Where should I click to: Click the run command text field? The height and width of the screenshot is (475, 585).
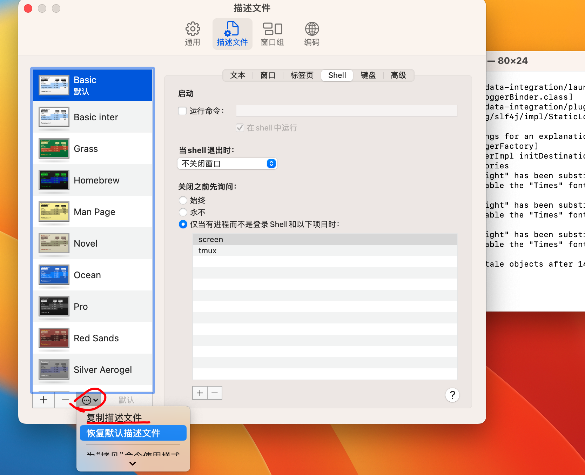pos(347,111)
